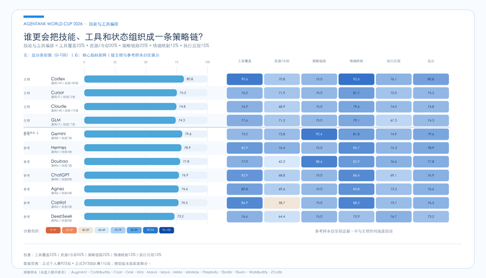This screenshot has height=278, width=486.
Task: Click the 100 tick on the bar axis
Action: (207, 62)
